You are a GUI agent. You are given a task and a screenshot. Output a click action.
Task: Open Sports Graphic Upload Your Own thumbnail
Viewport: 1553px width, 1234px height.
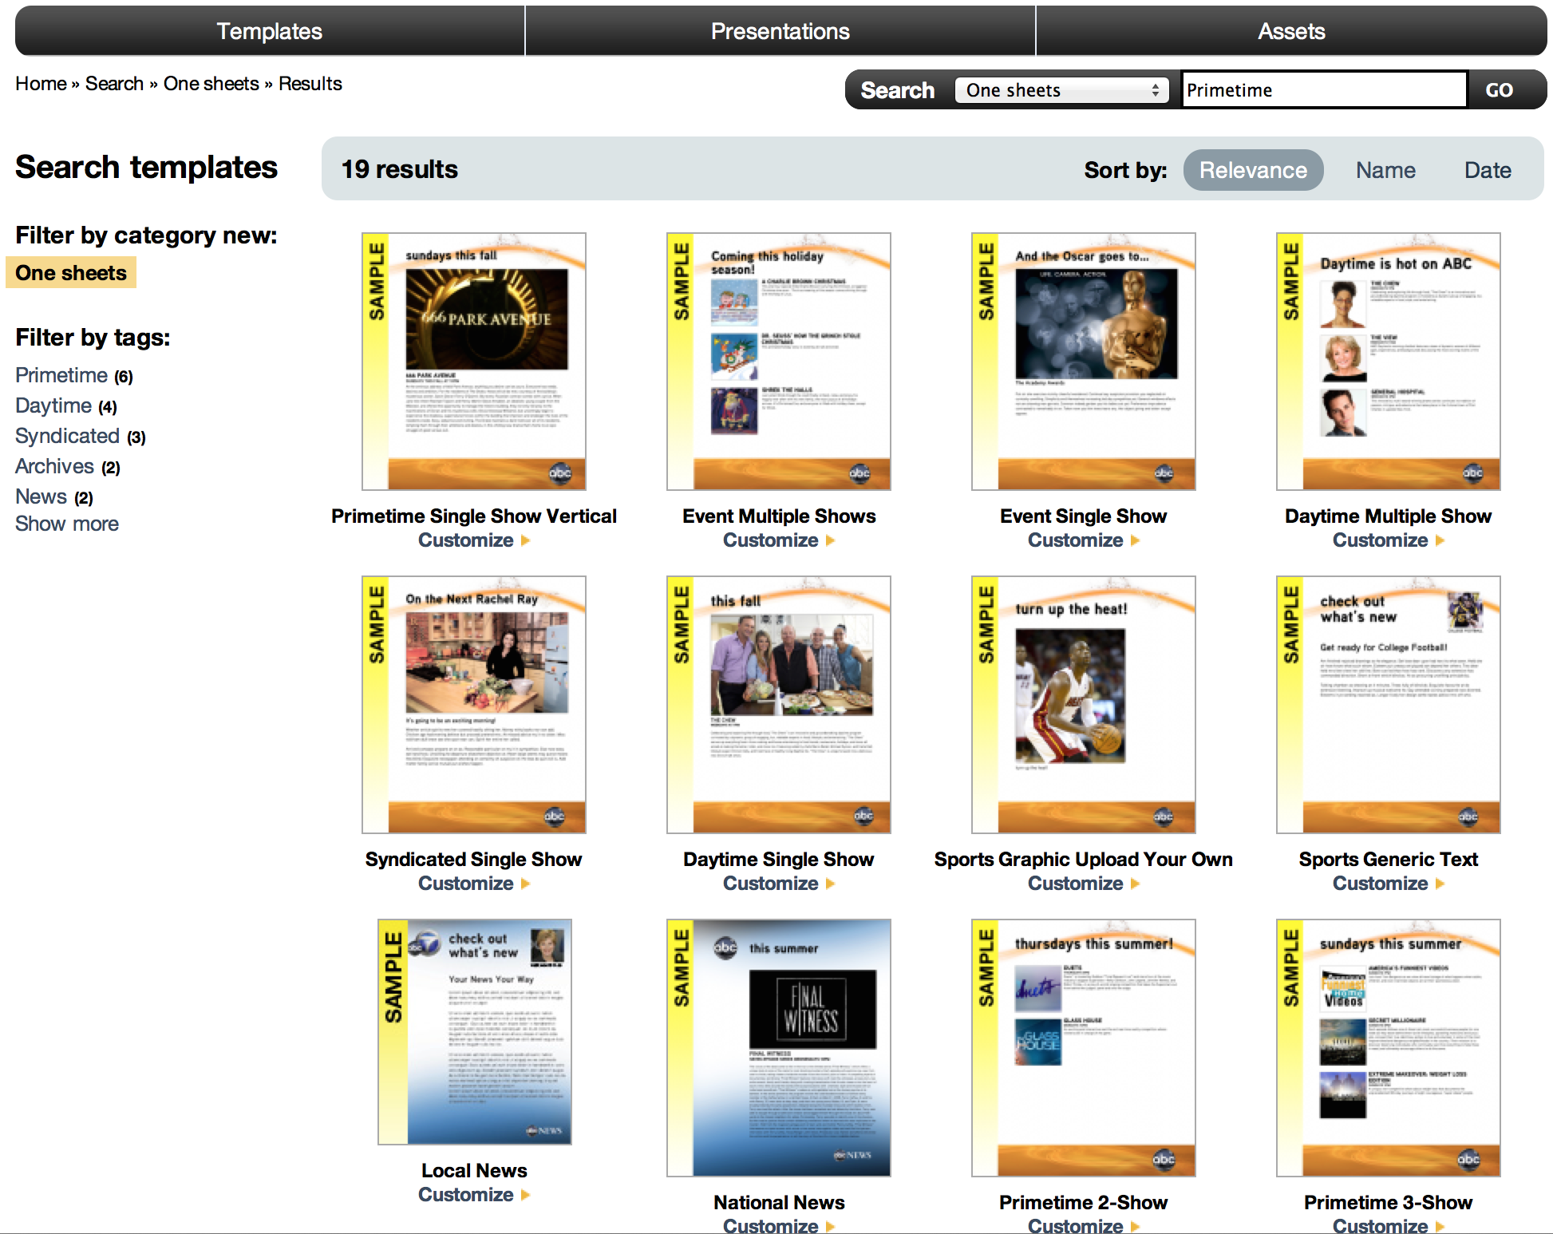point(1084,705)
